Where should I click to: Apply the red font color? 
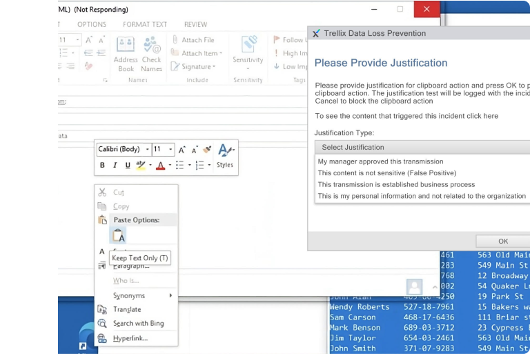click(161, 165)
